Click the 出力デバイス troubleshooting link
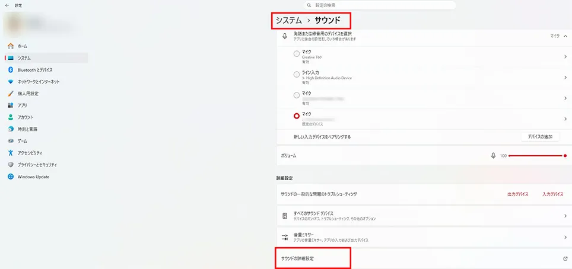The width and height of the screenshot is (572, 269). tap(517, 194)
